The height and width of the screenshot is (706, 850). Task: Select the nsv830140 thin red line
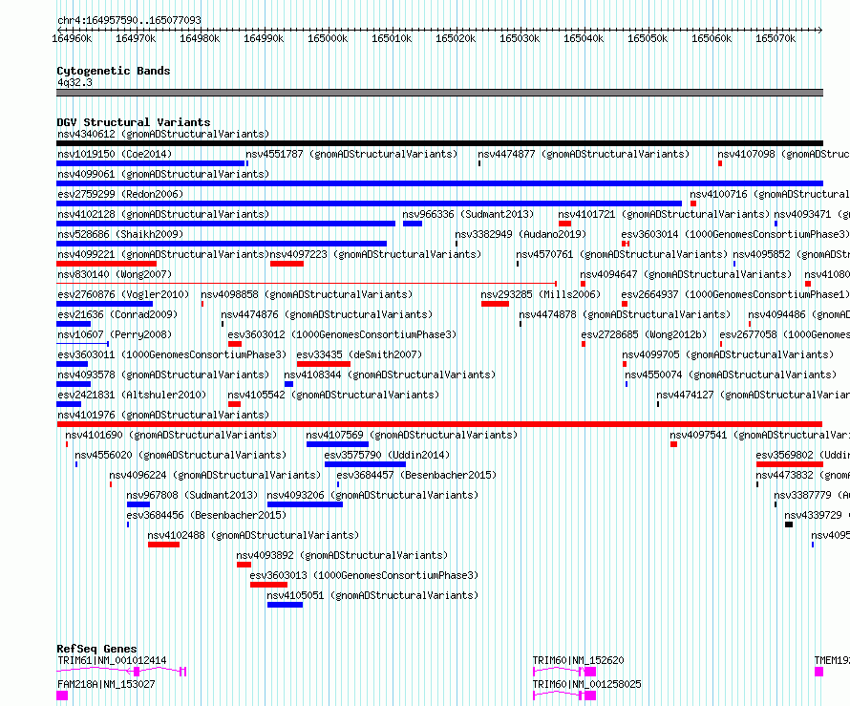307,283
